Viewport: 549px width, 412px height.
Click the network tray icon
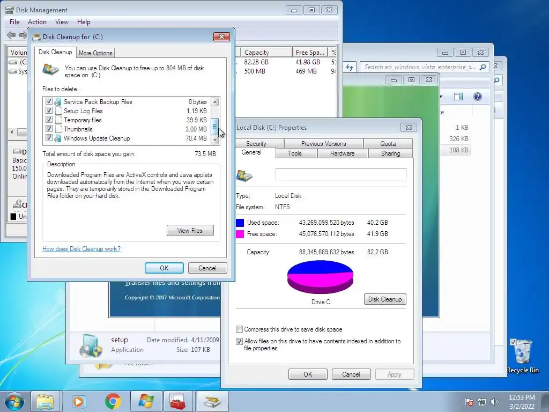[482, 402]
